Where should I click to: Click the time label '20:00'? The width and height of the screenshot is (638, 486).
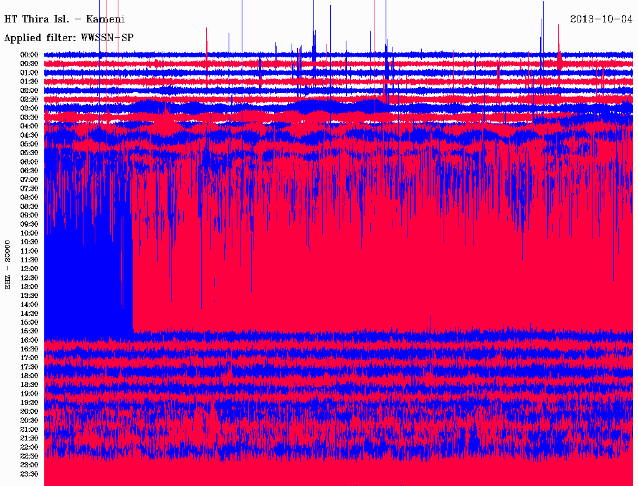coord(29,411)
